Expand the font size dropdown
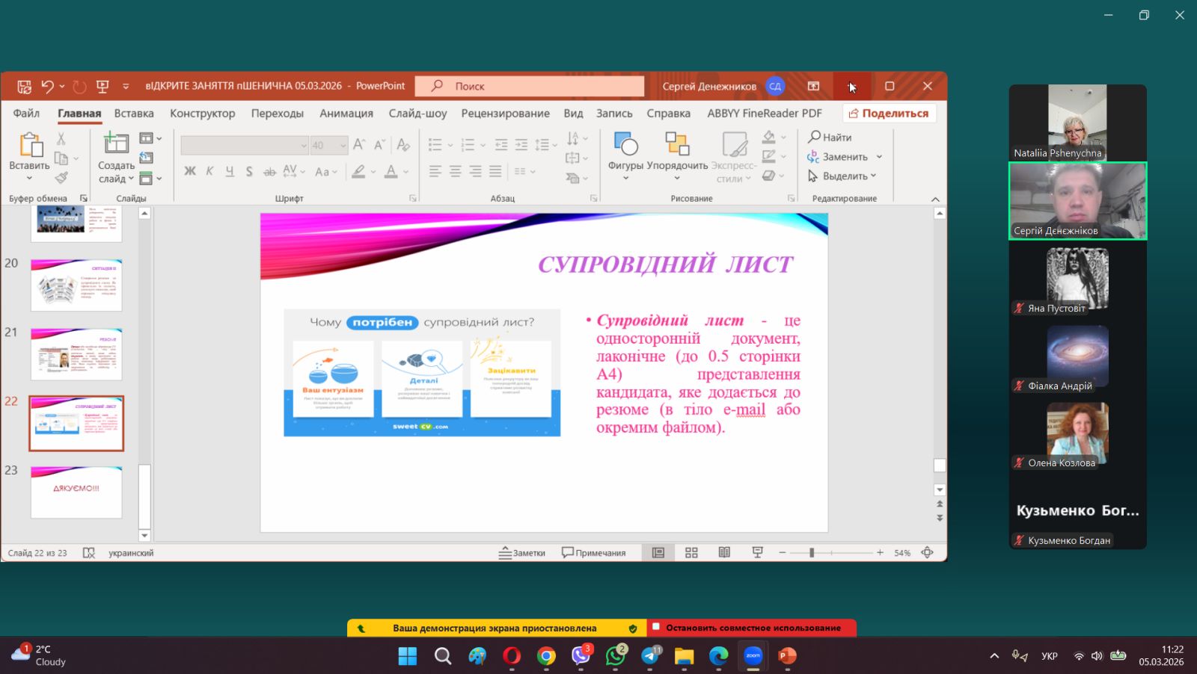The image size is (1197, 674). point(343,145)
